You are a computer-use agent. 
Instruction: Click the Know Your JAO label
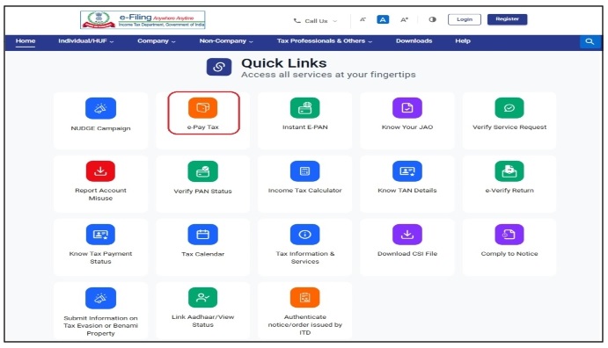(x=407, y=127)
